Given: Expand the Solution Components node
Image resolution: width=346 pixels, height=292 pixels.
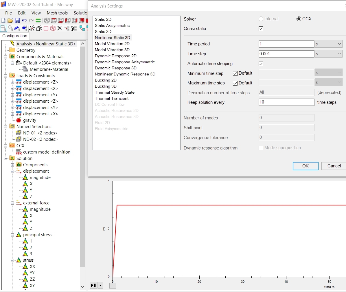Looking at the screenshot, I should coord(12,165).
